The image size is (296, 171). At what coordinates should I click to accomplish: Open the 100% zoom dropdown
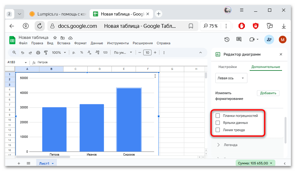[x=59, y=52]
